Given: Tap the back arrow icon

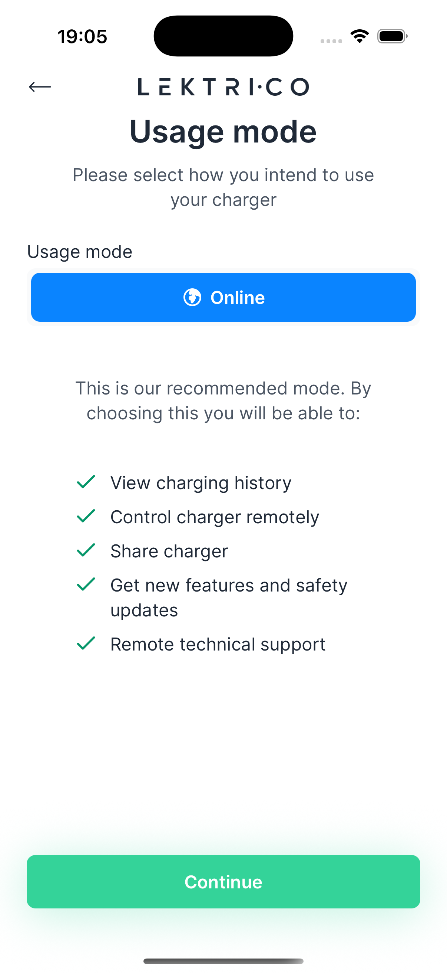Looking at the screenshot, I should [x=40, y=87].
